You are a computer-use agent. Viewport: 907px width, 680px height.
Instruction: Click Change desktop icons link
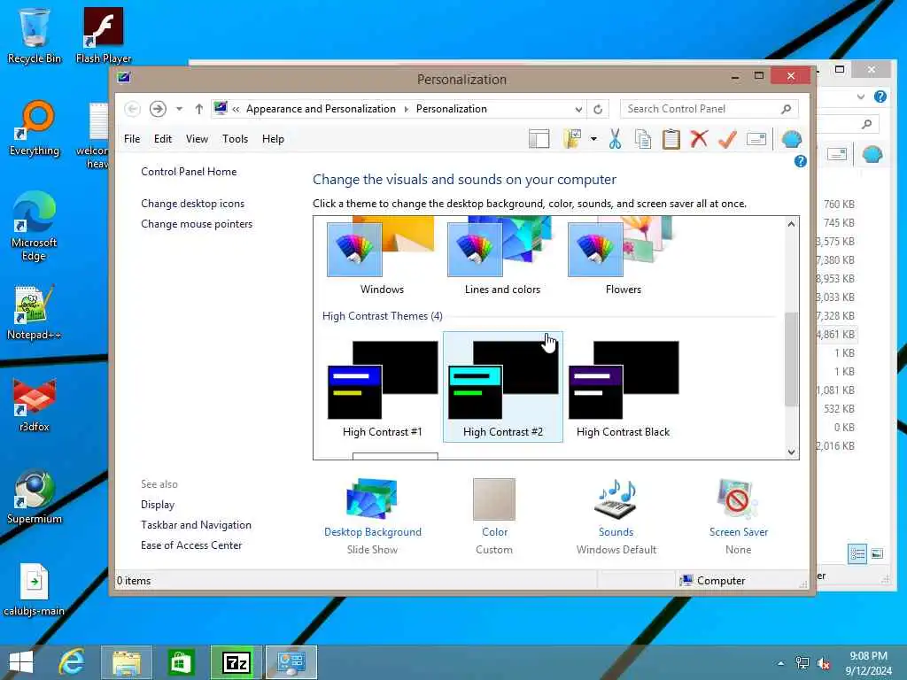coord(192,204)
